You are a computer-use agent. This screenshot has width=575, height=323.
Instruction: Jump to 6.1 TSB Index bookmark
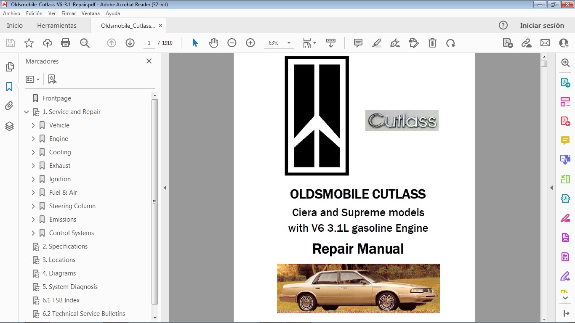pos(61,300)
